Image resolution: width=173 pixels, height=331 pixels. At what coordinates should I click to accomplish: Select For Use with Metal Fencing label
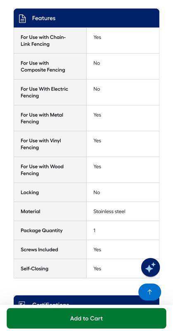click(x=42, y=118)
